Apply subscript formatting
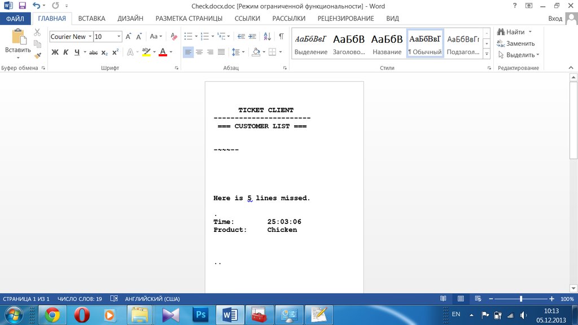This screenshot has width=578, height=325. (104, 52)
